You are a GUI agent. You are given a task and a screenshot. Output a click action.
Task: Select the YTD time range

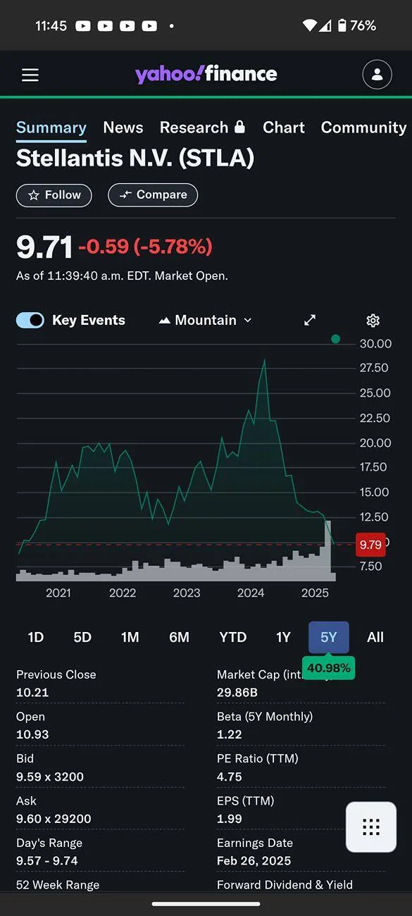tap(233, 637)
